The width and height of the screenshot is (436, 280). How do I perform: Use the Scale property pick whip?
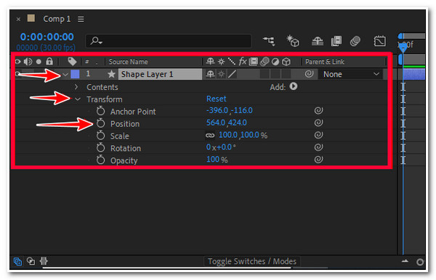coord(318,135)
